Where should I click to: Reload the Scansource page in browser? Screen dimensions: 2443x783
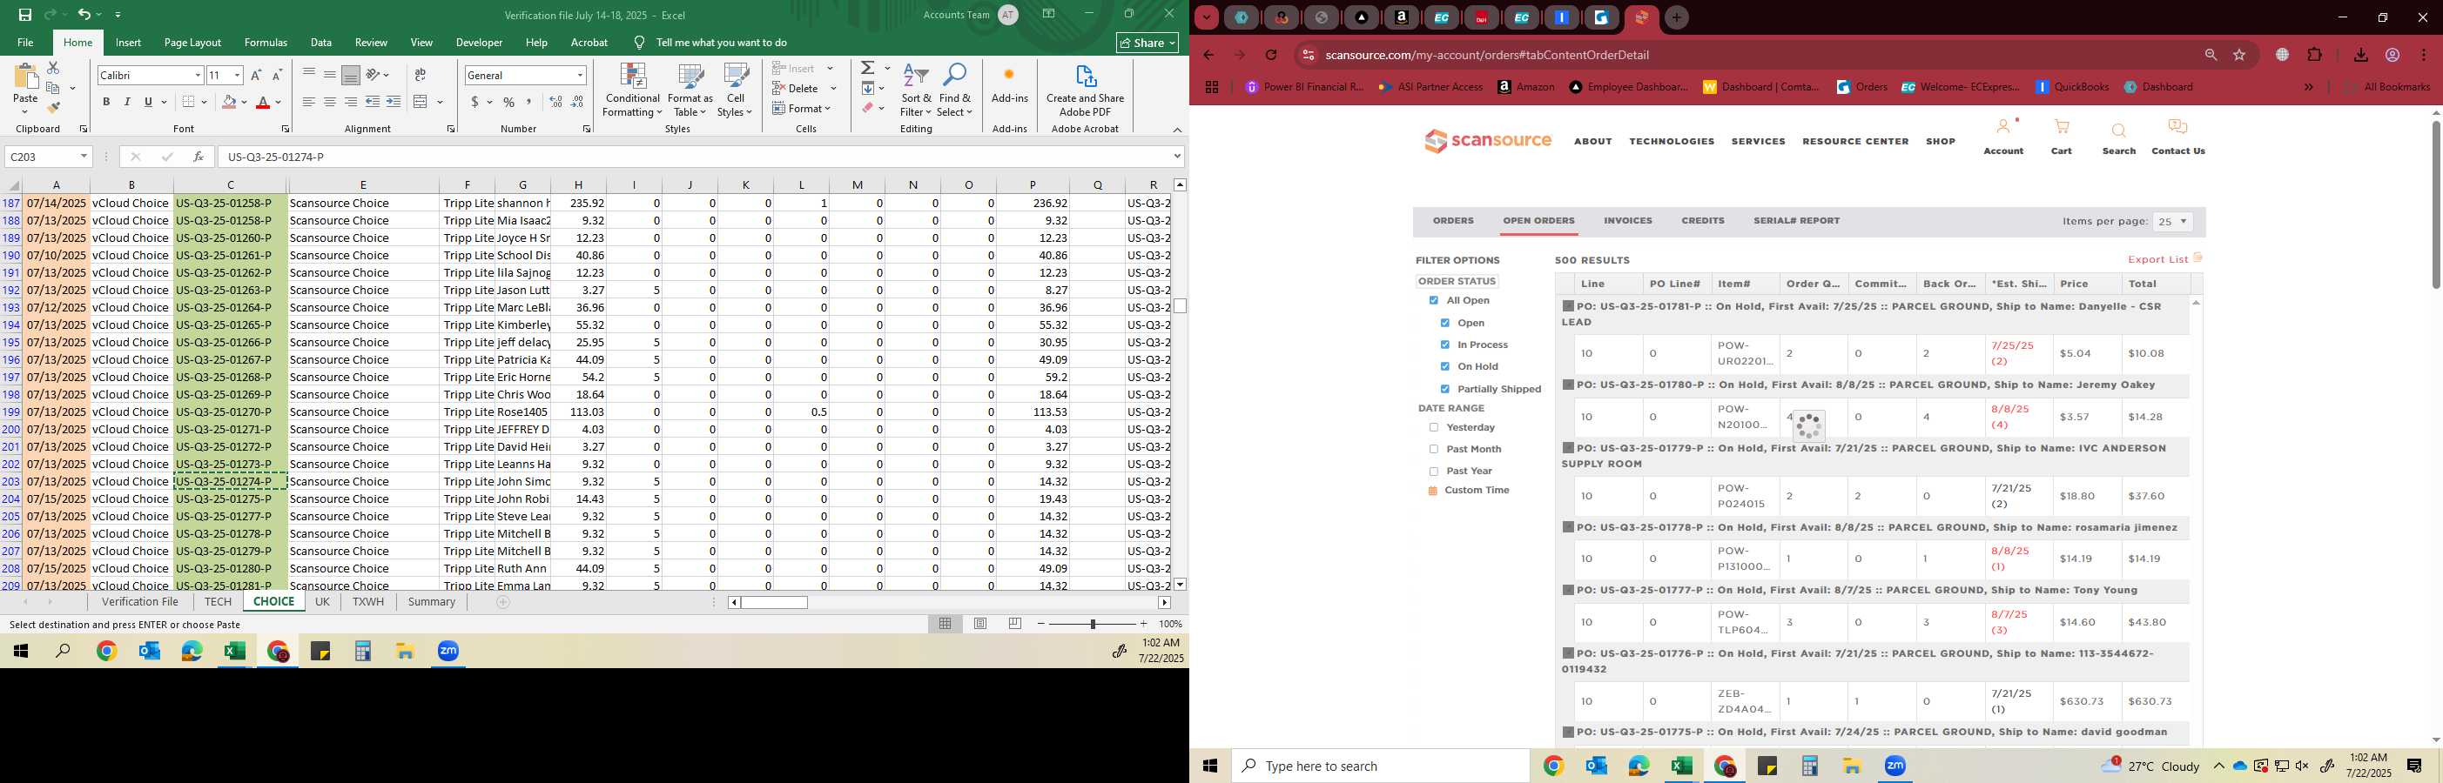[x=1271, y=55]
